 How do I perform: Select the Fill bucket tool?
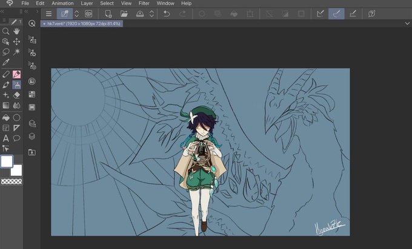tap(5, 118)
